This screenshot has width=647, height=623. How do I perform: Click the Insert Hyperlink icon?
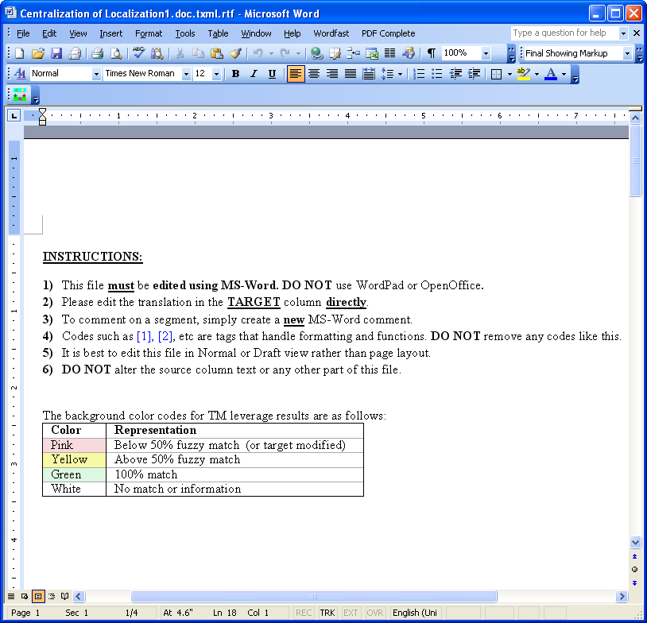coord(316,53)
